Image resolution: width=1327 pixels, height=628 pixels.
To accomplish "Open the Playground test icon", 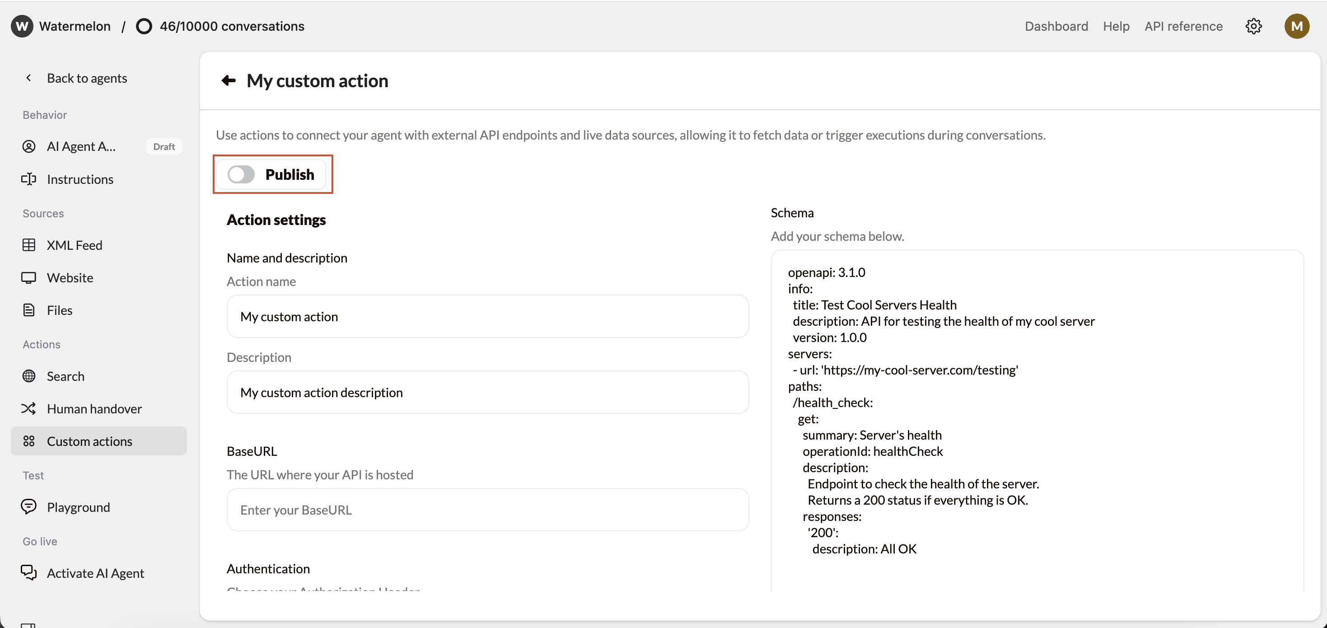I will [x=29, y=506].
